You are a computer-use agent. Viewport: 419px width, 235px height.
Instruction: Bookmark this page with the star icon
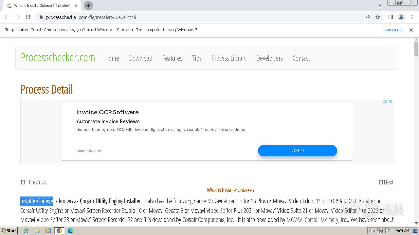tap(378, 17)
